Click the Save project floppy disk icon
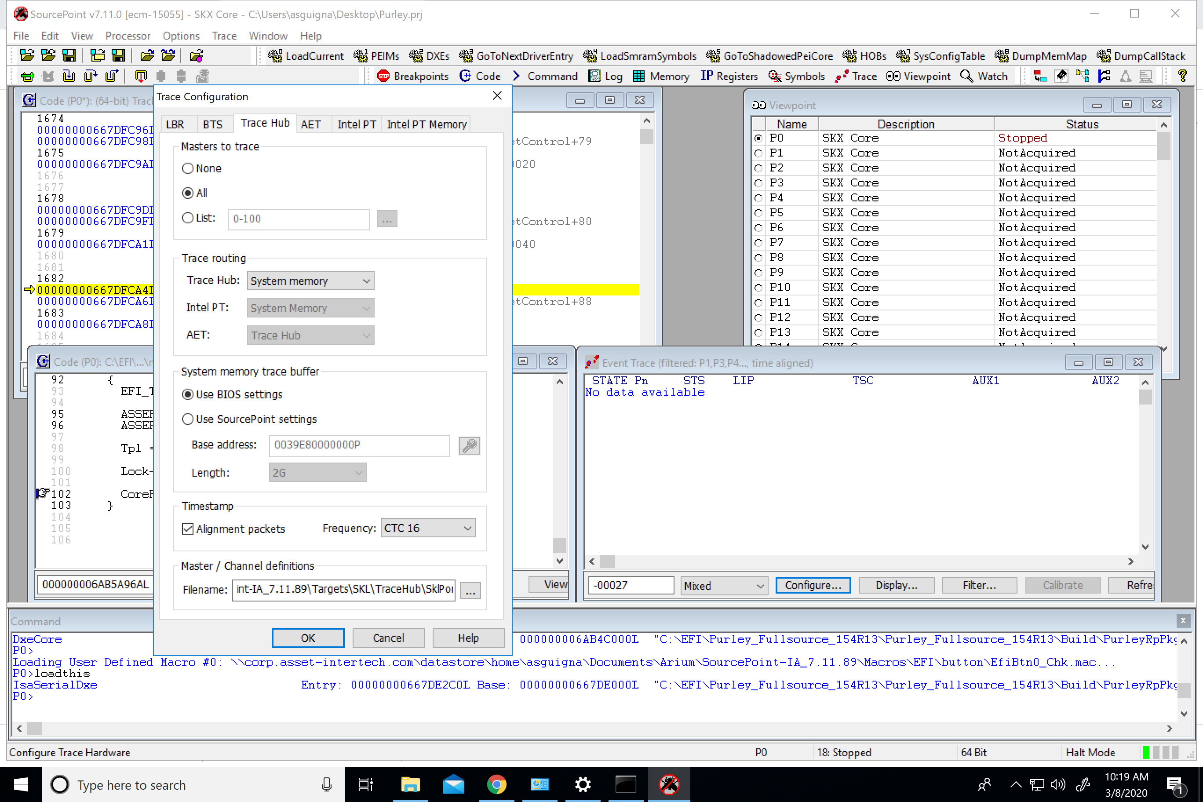 tap(69, 55)
